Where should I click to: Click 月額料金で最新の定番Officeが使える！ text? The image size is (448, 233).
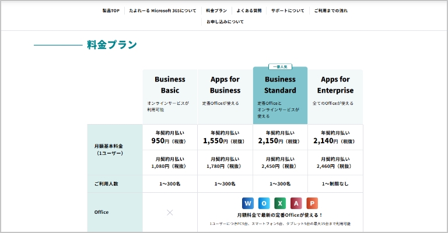(280, 216)
